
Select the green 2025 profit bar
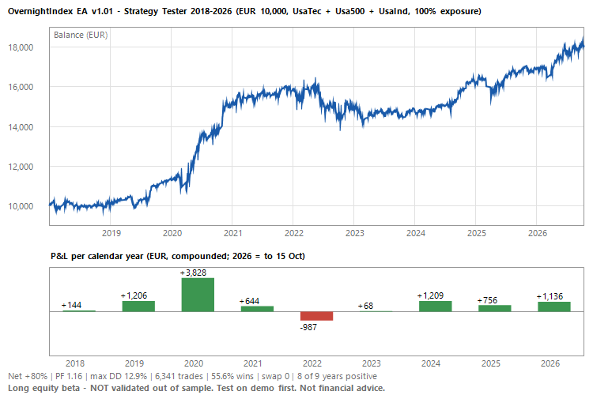coord(495,308)
